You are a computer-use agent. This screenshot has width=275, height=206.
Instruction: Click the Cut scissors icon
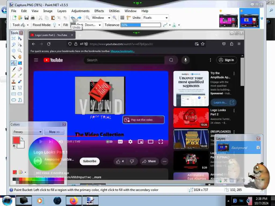41,18
